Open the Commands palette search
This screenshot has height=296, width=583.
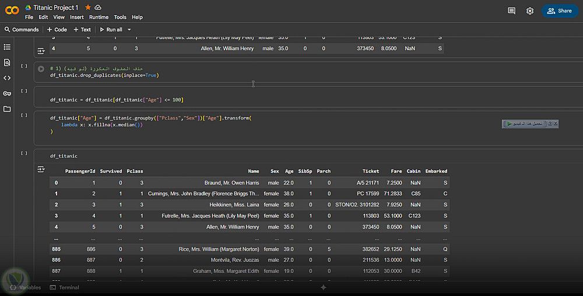click(22, 30)
